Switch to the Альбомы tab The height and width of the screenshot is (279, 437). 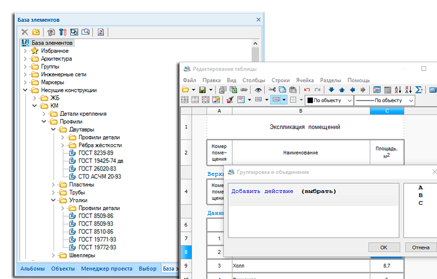click(33, 269)
